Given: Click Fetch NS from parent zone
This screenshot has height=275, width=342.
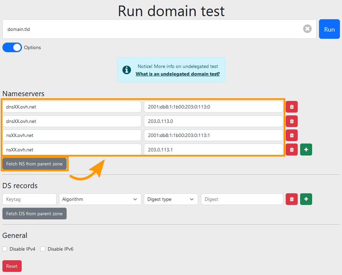Looking at the screenshot, I should click(x=34, y=164).
